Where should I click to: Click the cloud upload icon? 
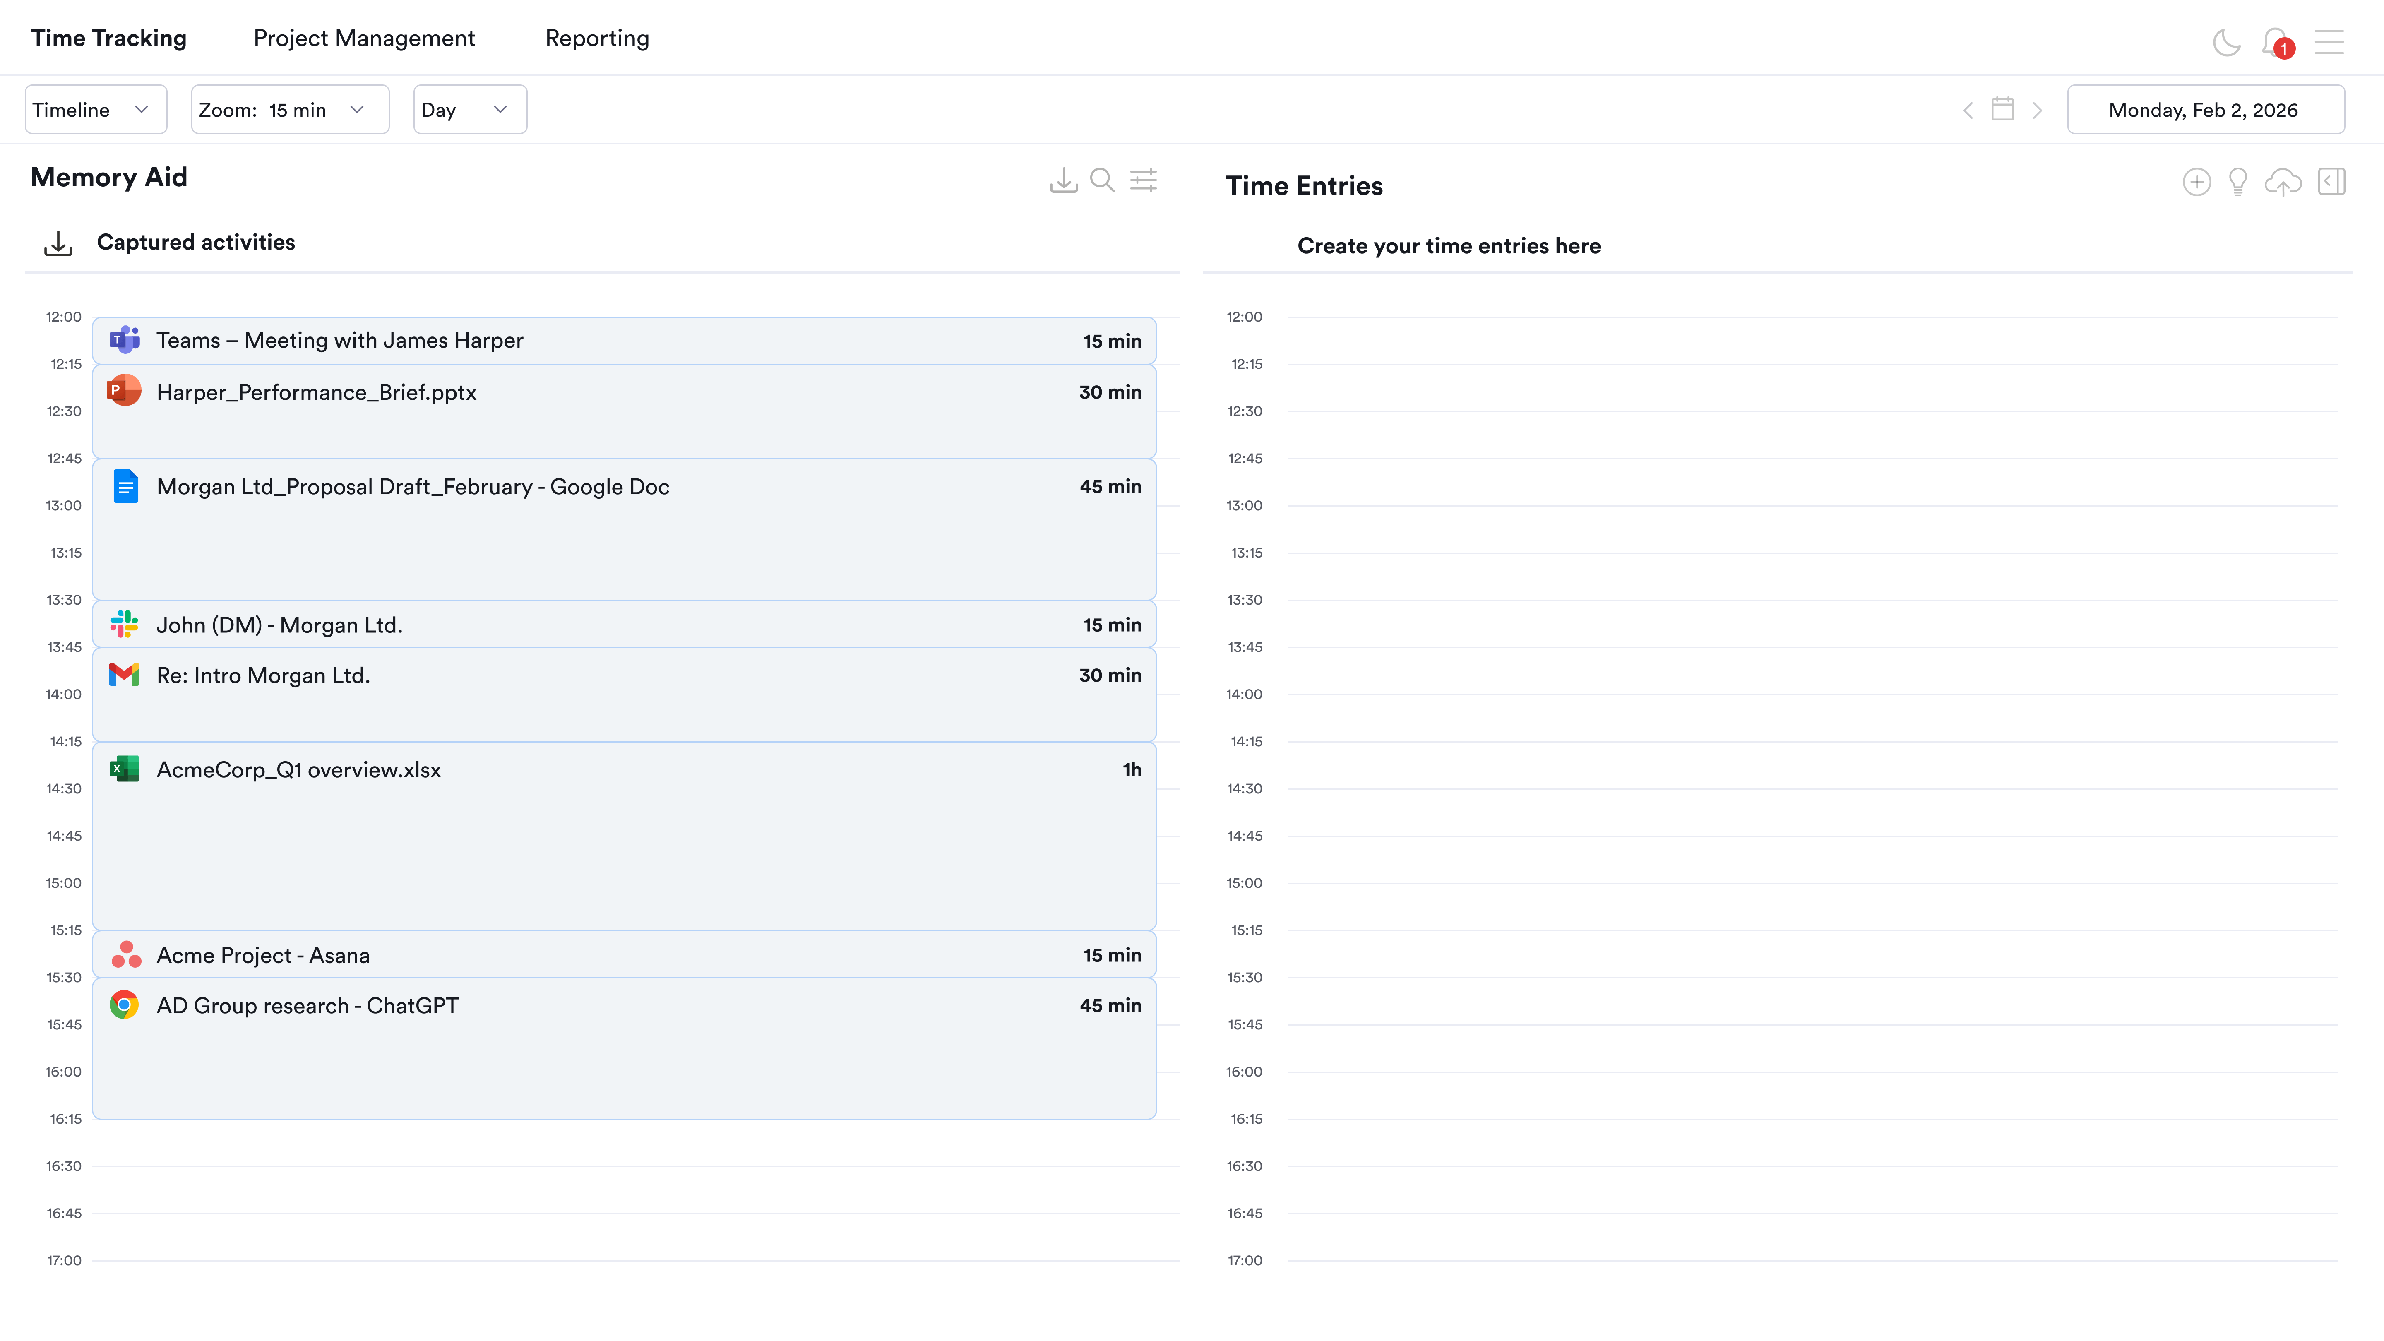2282,182
